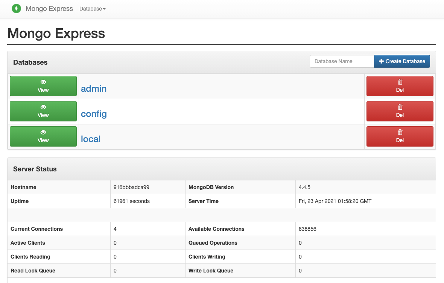Click the Active Clients label
Image resolution: width=444 pixels, height=283 pixels.
coord(28,243)
